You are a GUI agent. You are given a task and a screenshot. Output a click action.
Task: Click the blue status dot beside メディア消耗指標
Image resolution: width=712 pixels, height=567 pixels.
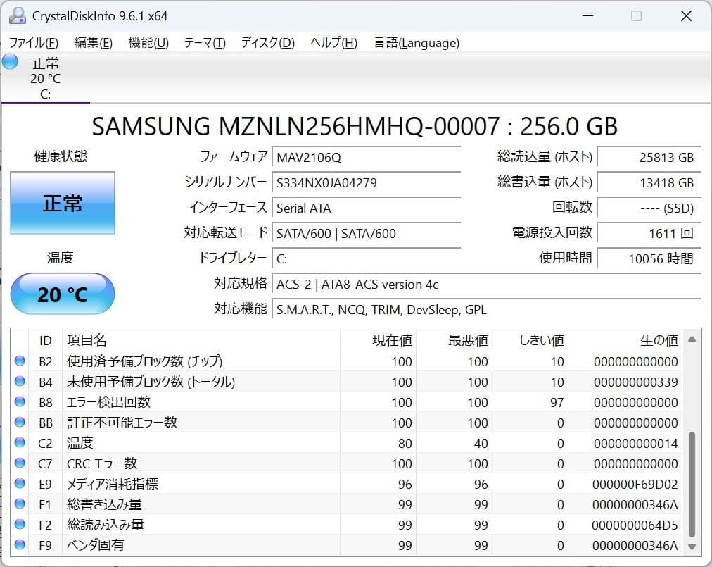pyautogui.click(x=20, y=484)
